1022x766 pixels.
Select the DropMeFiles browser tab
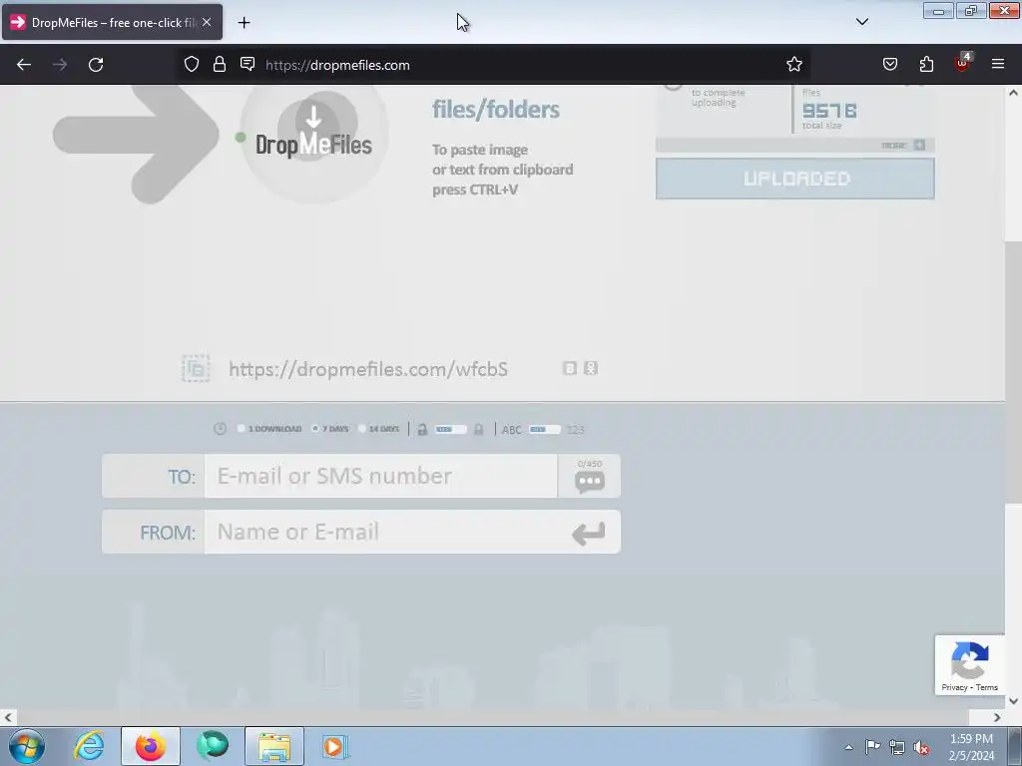pos(112,22)
